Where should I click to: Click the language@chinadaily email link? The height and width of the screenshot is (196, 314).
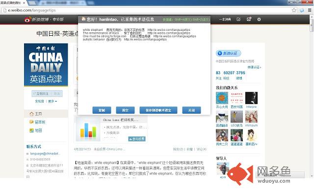[x=45, y=153]
